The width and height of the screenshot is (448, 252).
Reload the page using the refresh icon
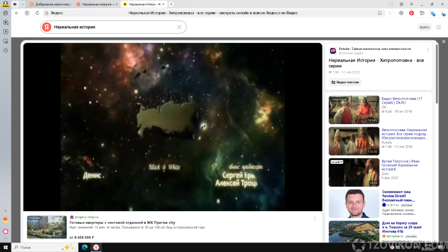coord(37,13)
